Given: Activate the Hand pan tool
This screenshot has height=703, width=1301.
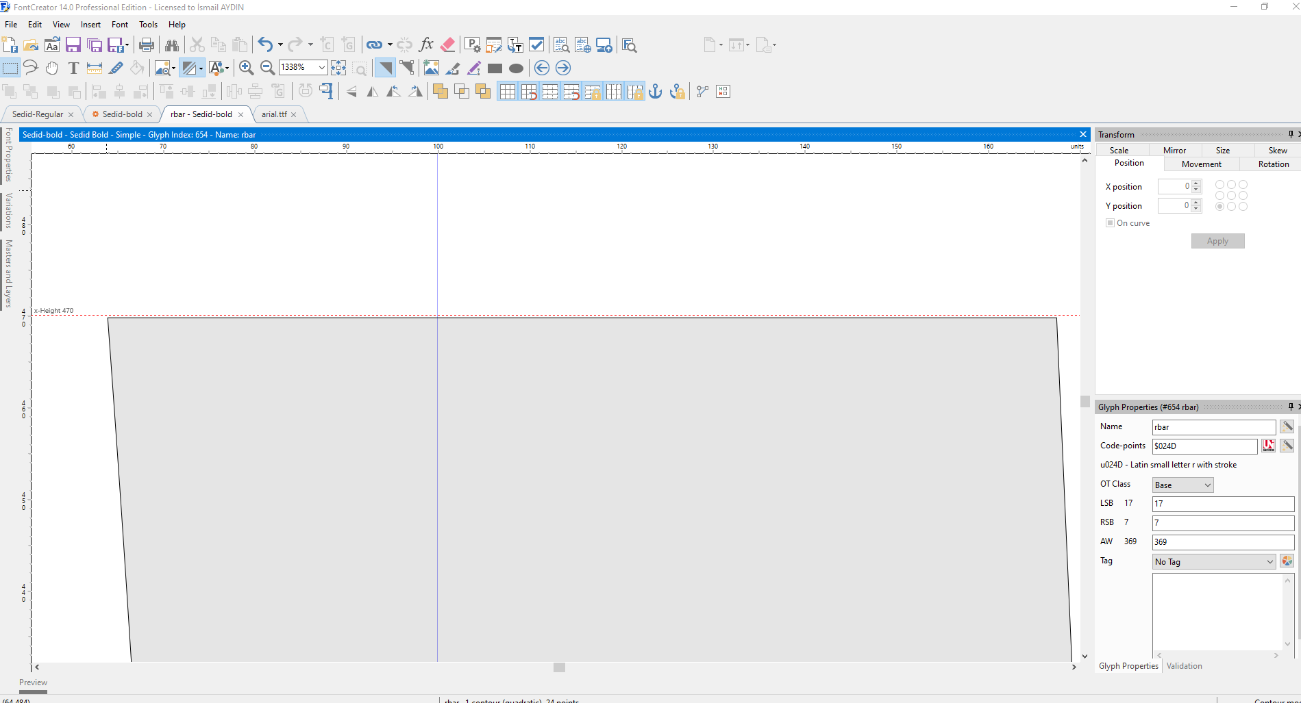Looking at the screenshot, I should click(x=52, y=68).
